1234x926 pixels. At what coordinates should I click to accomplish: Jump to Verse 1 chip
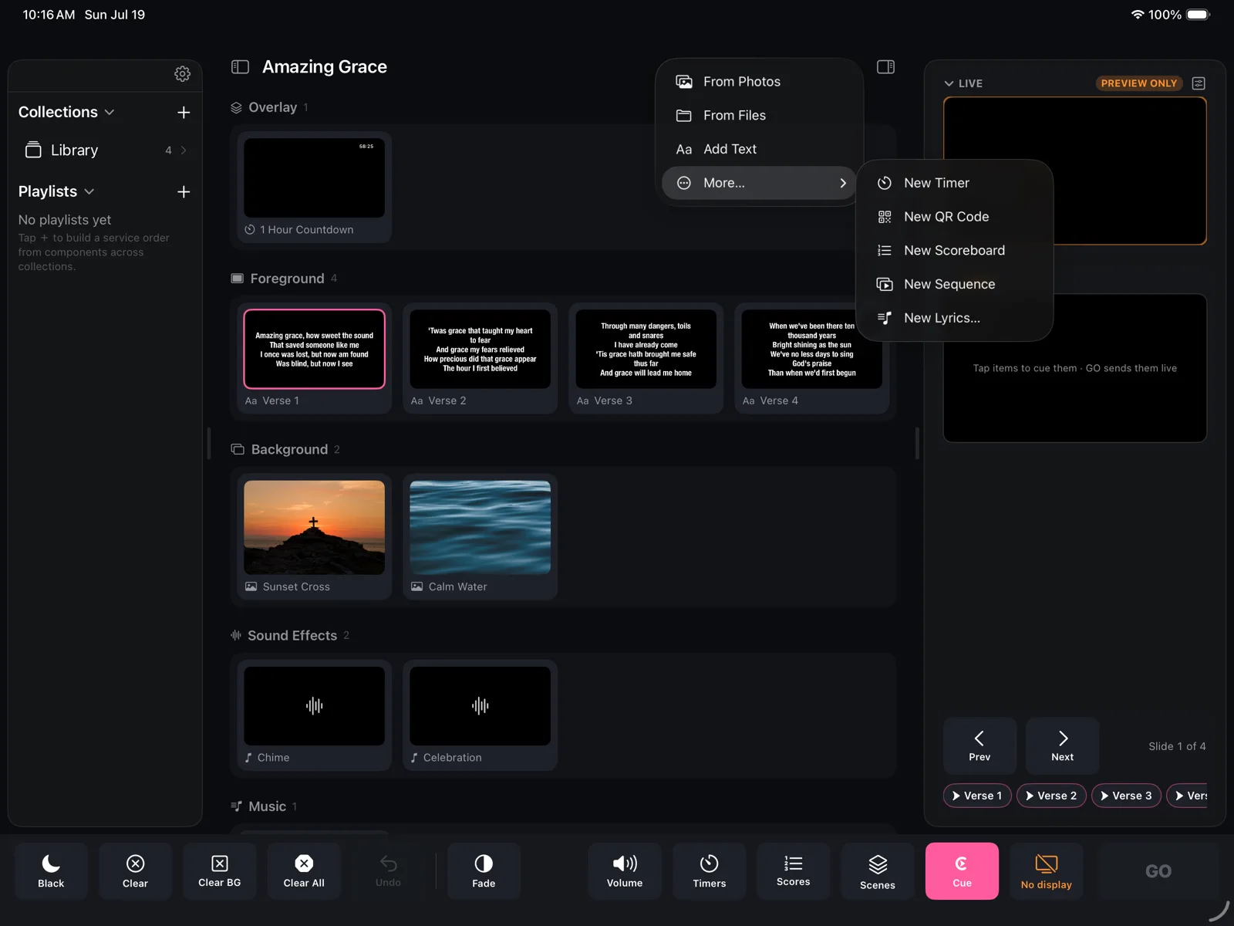[977, 796]
